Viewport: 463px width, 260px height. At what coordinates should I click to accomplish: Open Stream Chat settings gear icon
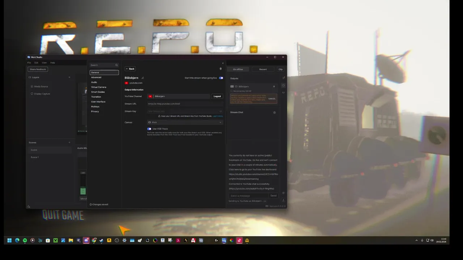(x=275, y=112)
